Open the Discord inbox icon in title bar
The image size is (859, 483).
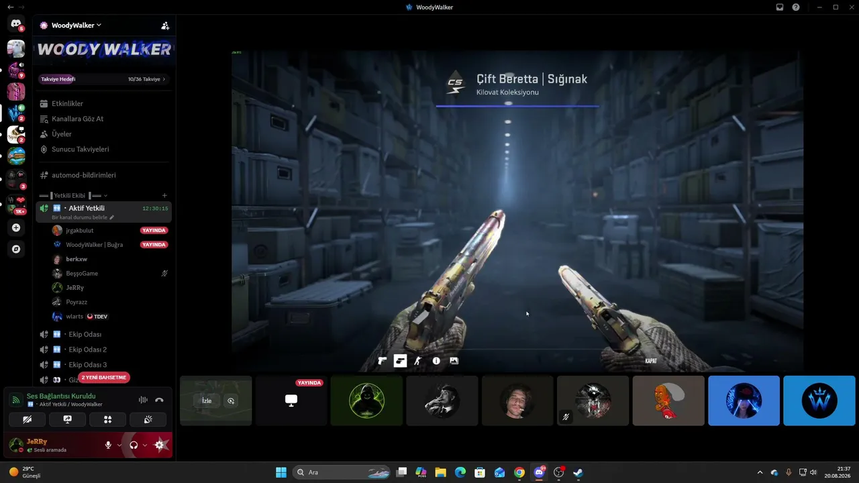point(780,7)
